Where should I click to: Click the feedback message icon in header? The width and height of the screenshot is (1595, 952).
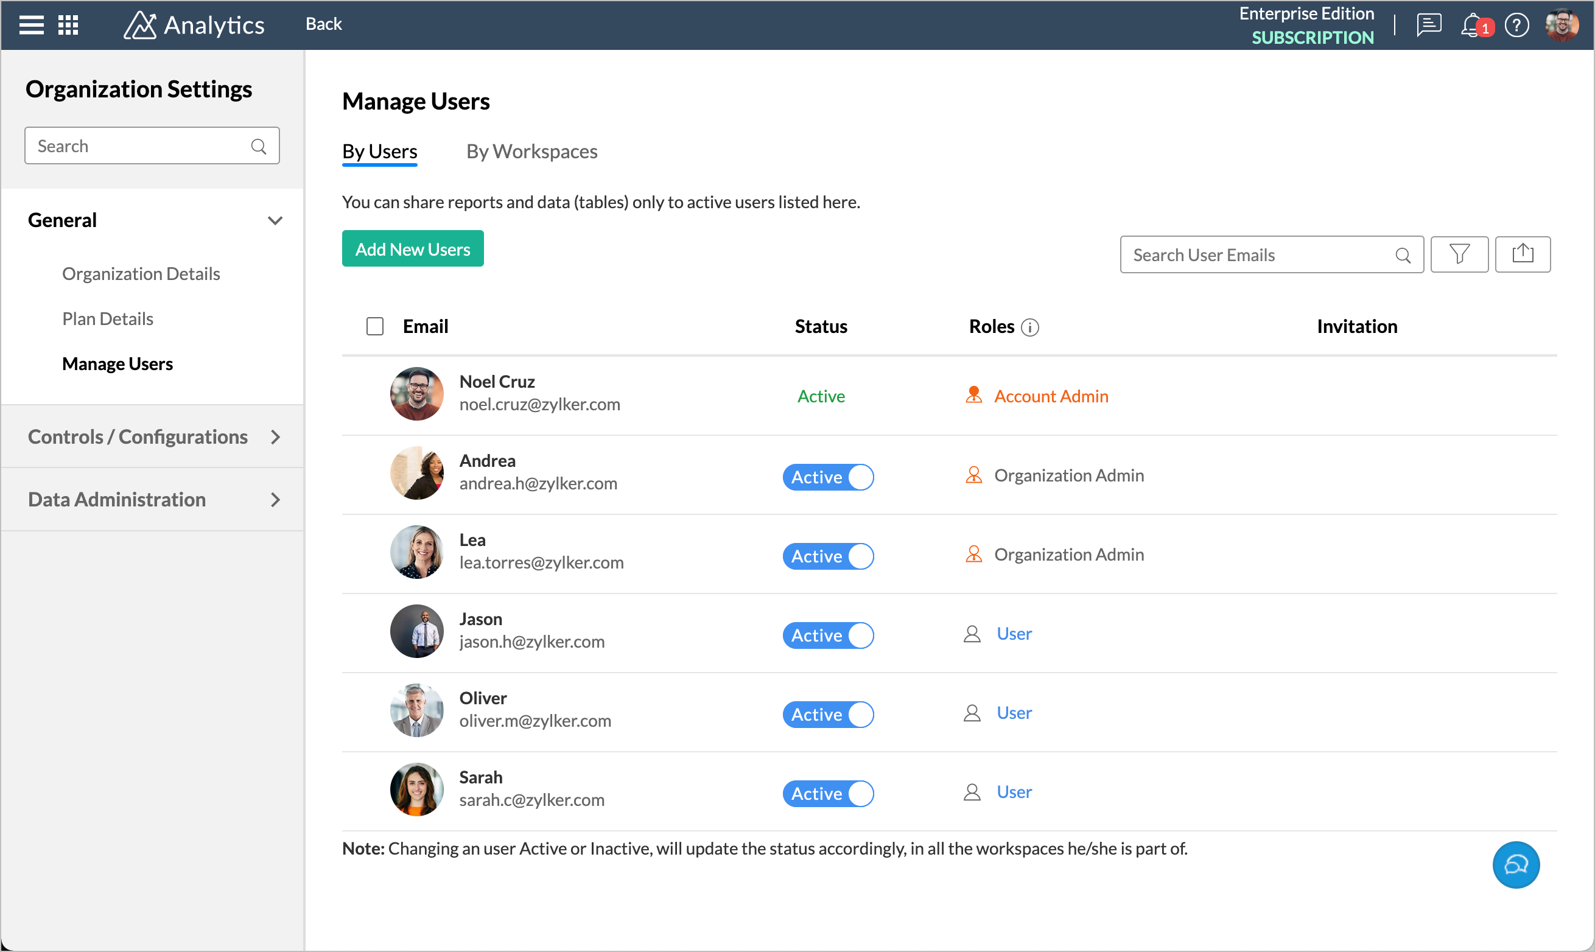tap(1428, 26)
